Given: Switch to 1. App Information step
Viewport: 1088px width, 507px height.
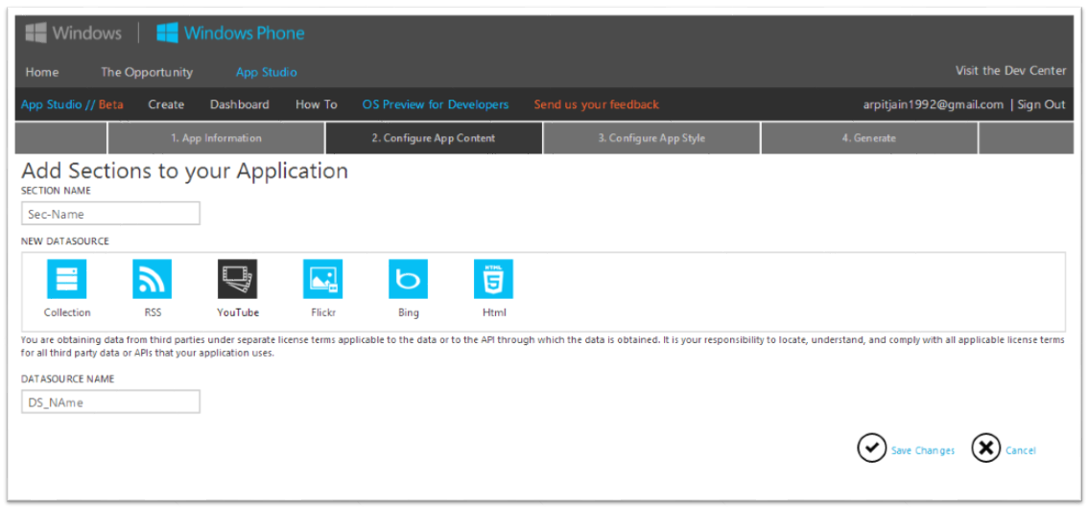Looking at the screenshot, I should [x=217, y=138].
